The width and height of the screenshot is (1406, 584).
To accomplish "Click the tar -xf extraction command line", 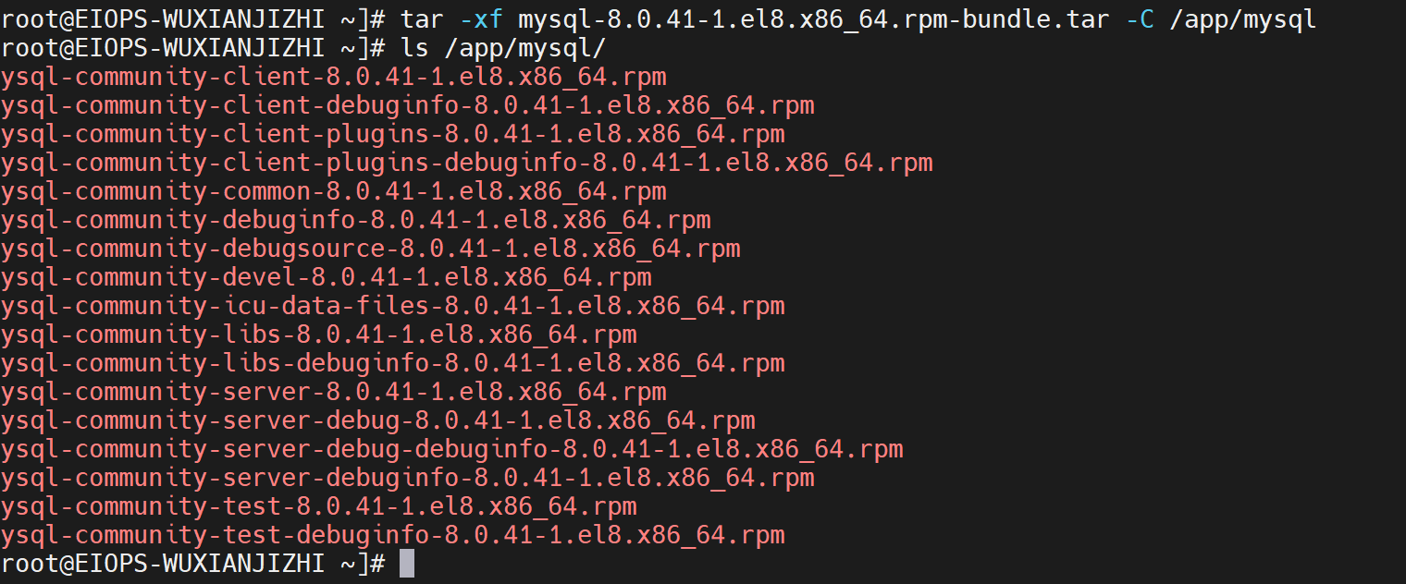I will click(857, 18).
